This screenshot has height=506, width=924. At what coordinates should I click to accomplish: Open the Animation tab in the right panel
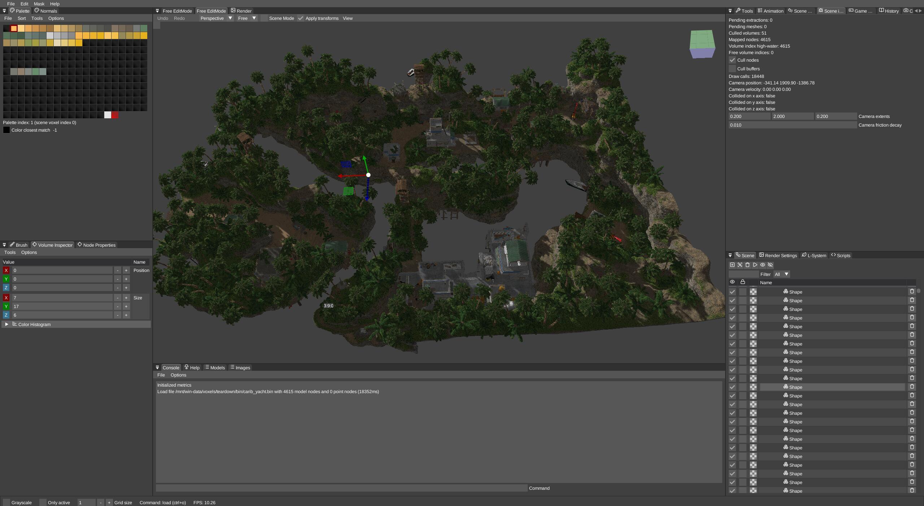pyautogui.click(x=771, y=11)
